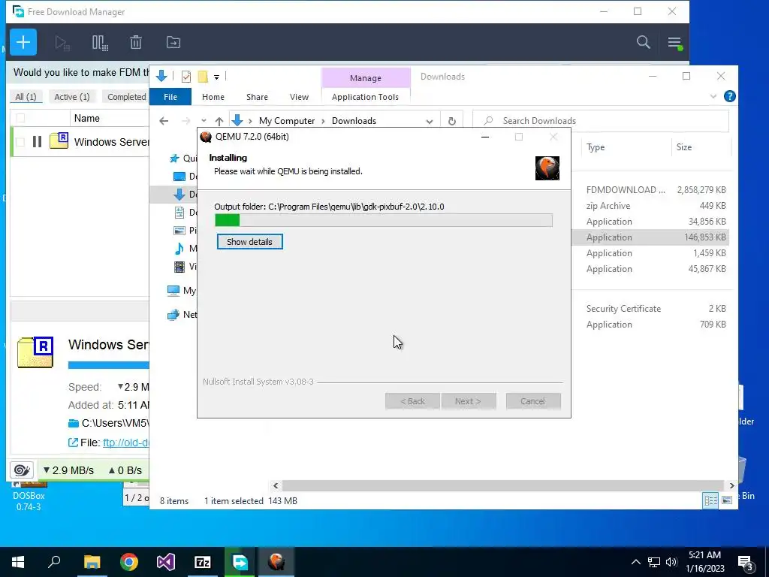Image resolution: width=769 pixels, height=577 pixels.
Task: Expand recent locations dropdown in Explorer
Action: coord(204,121)
